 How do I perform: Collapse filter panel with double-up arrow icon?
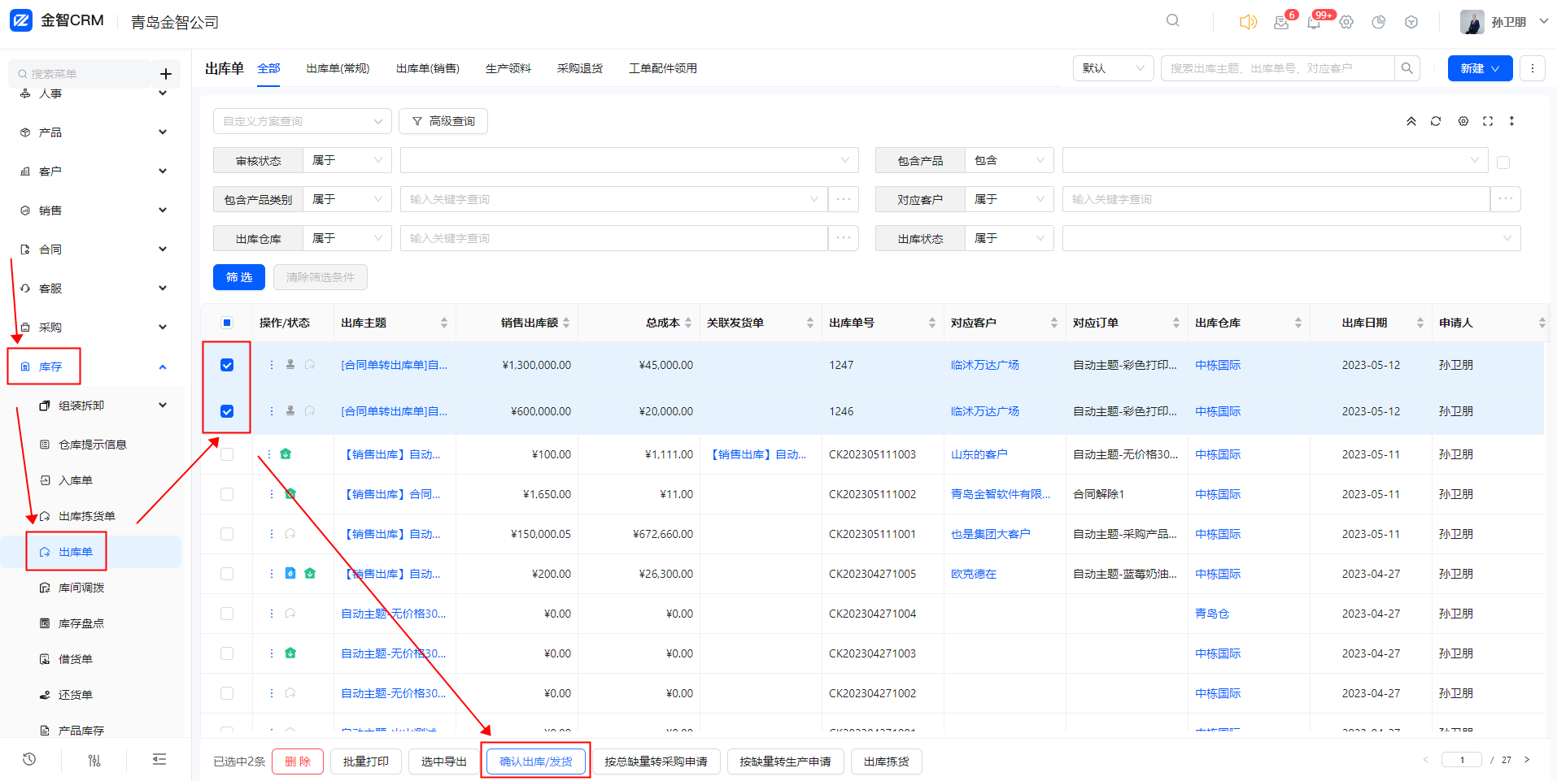coord(1411,121)
